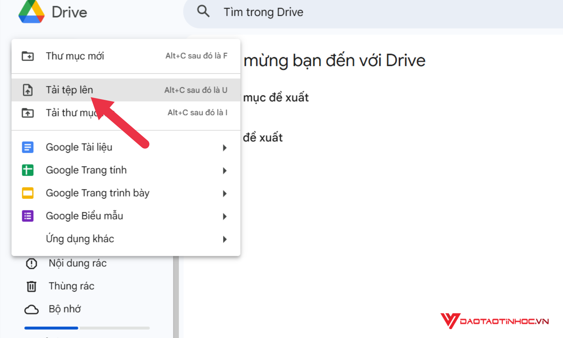Open Nội dung rác in sidebar

coord(77,263)
